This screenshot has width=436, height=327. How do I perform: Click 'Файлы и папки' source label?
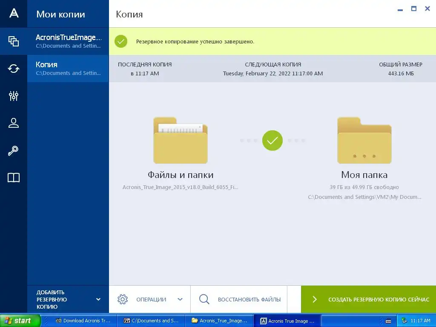[181, 175]
